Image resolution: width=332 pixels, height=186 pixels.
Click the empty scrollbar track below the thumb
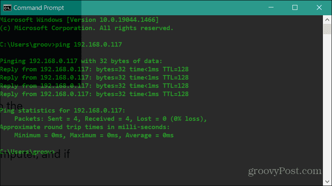point(327,103)
